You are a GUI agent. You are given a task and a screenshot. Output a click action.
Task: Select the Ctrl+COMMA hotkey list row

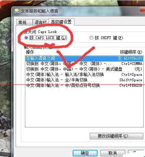[x=84, y=64]
